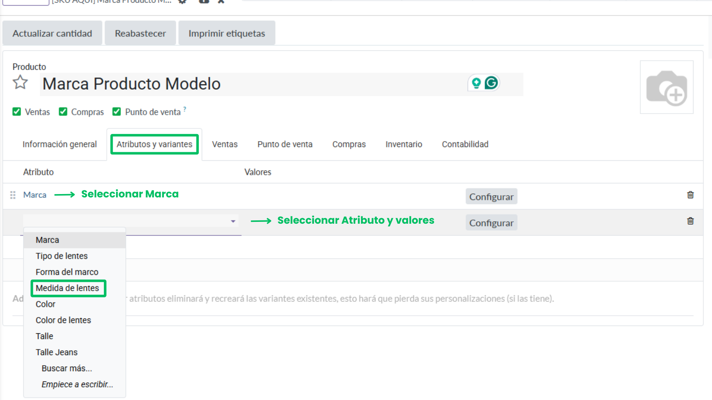Open Grammarly suggestions on the product name
Viewport: 712px width, 400px height.
point(492,83)
